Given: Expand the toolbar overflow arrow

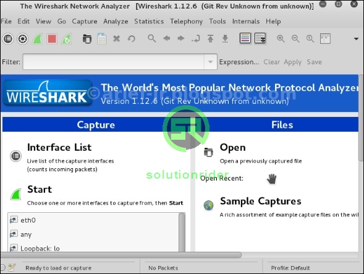Looking at the screenshot, I should click(x=356, y=39).
